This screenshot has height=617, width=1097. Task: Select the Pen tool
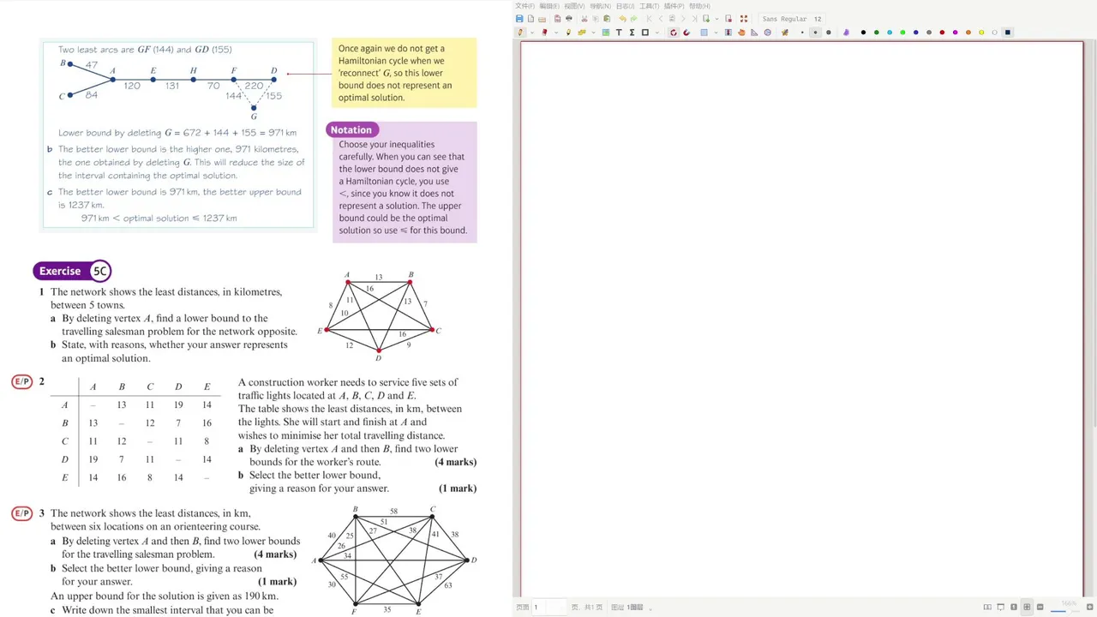click(520, 32)
